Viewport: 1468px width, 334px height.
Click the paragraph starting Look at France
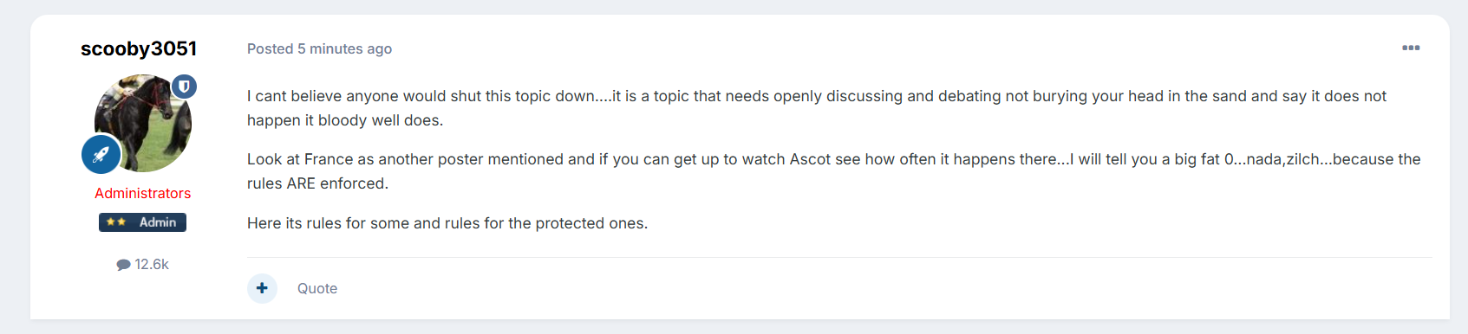click(x=833, y=171)
